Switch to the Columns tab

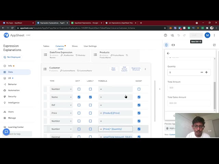[60, 46]
